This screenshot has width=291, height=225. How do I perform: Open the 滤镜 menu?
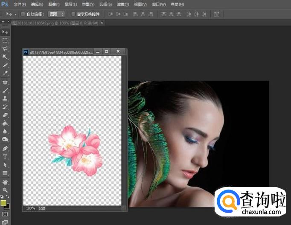click(x=123, y=4)
